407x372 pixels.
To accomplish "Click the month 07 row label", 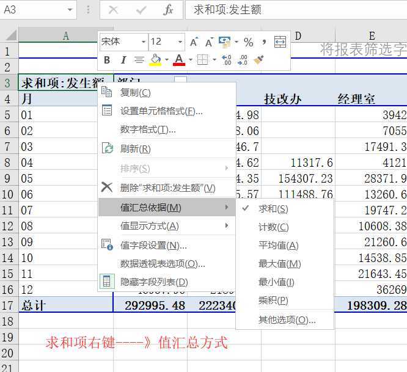I will pyautogui.click(x=58, y=210).
